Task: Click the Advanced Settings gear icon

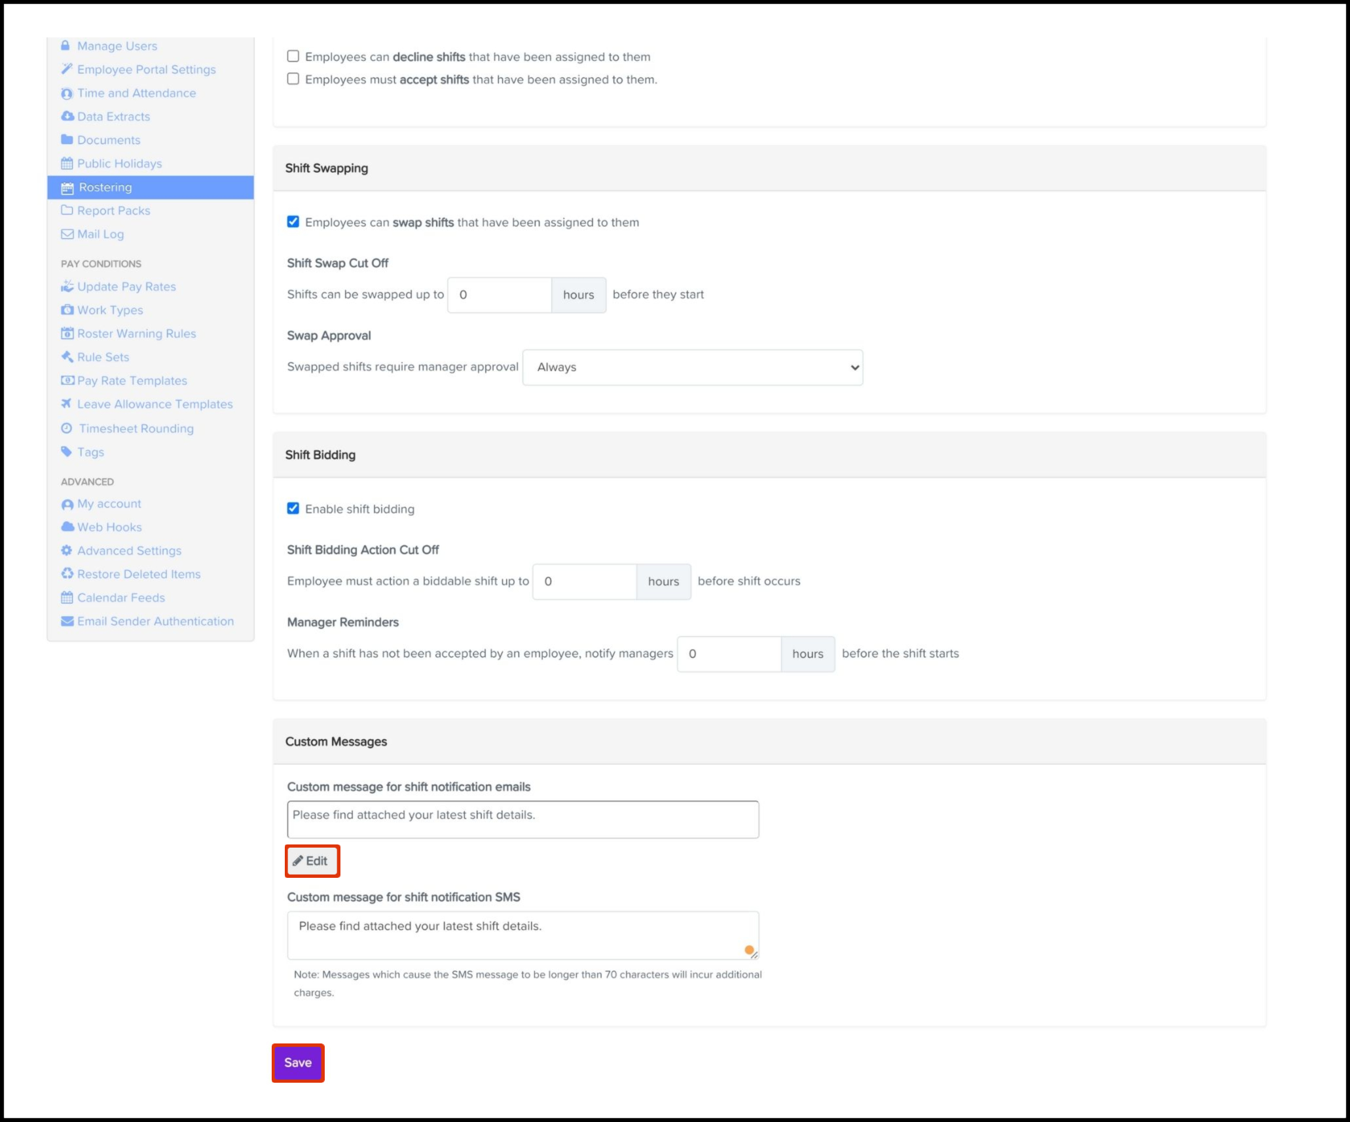Action: click(x=67, y=551)
